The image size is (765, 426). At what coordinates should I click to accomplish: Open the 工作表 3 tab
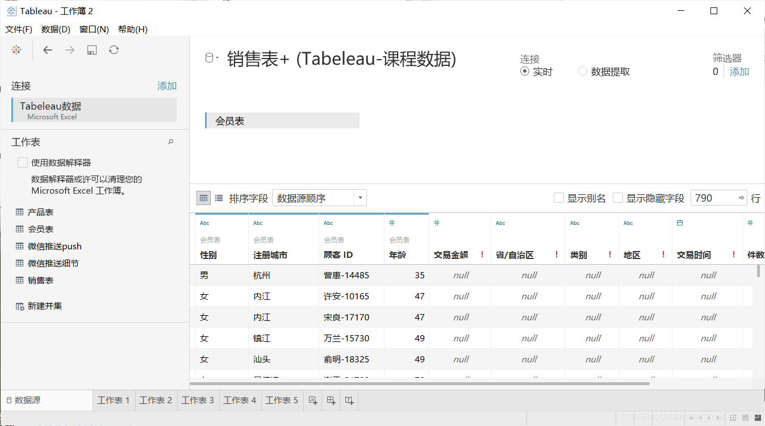tap(198, 400)
